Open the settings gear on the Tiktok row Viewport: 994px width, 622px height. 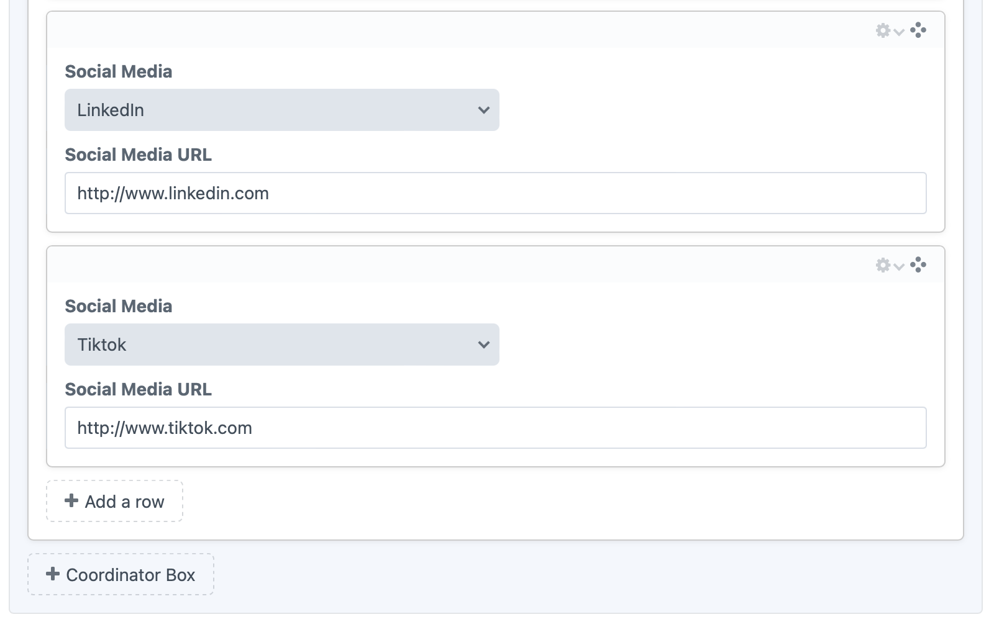coord(883,265)
